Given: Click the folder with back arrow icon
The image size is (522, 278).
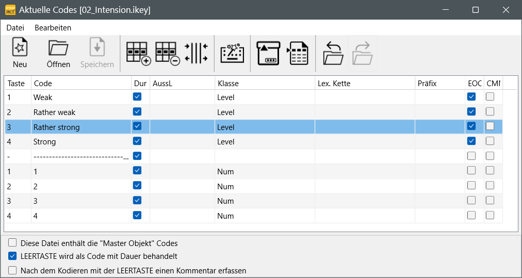Looking at the screenshot, I should tap(333, 53).
